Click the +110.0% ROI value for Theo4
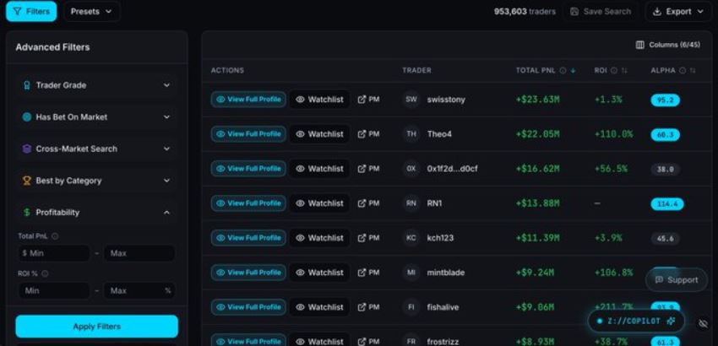The height and width of the screenshot is (346, 718). (x=613, y=134)
